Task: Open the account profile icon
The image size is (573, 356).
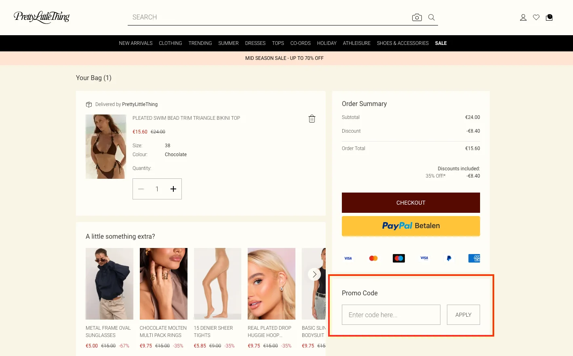Action: [523, 17]
